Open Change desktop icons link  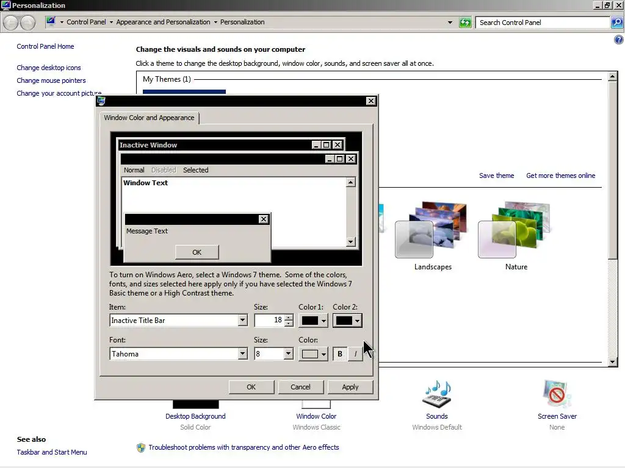pos(49,68)
